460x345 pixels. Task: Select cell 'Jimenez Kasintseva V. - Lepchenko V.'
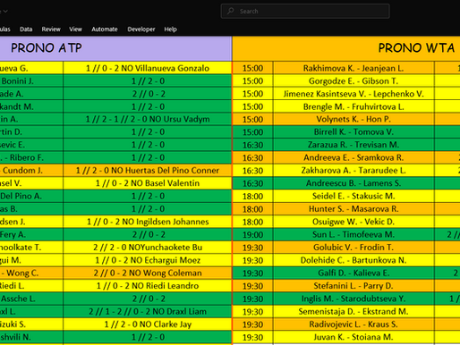pyautogui.click(x=354, y=94)
